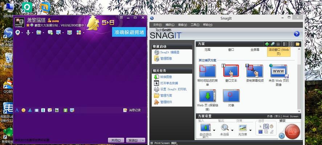Screen dimensions: 322x145
Task: Select the 窗口文本 capture profile
Action: [231, 74]
